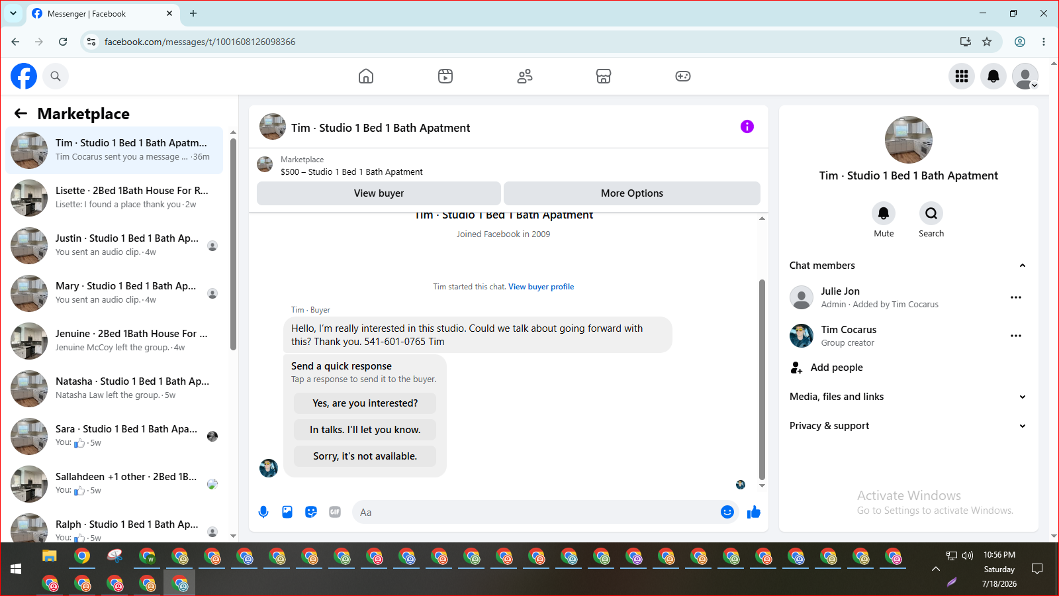Image resolution: width=1059 pixels, height=596 pixels.
Task: Open Facebook home via logo
Action: point(24,76)
